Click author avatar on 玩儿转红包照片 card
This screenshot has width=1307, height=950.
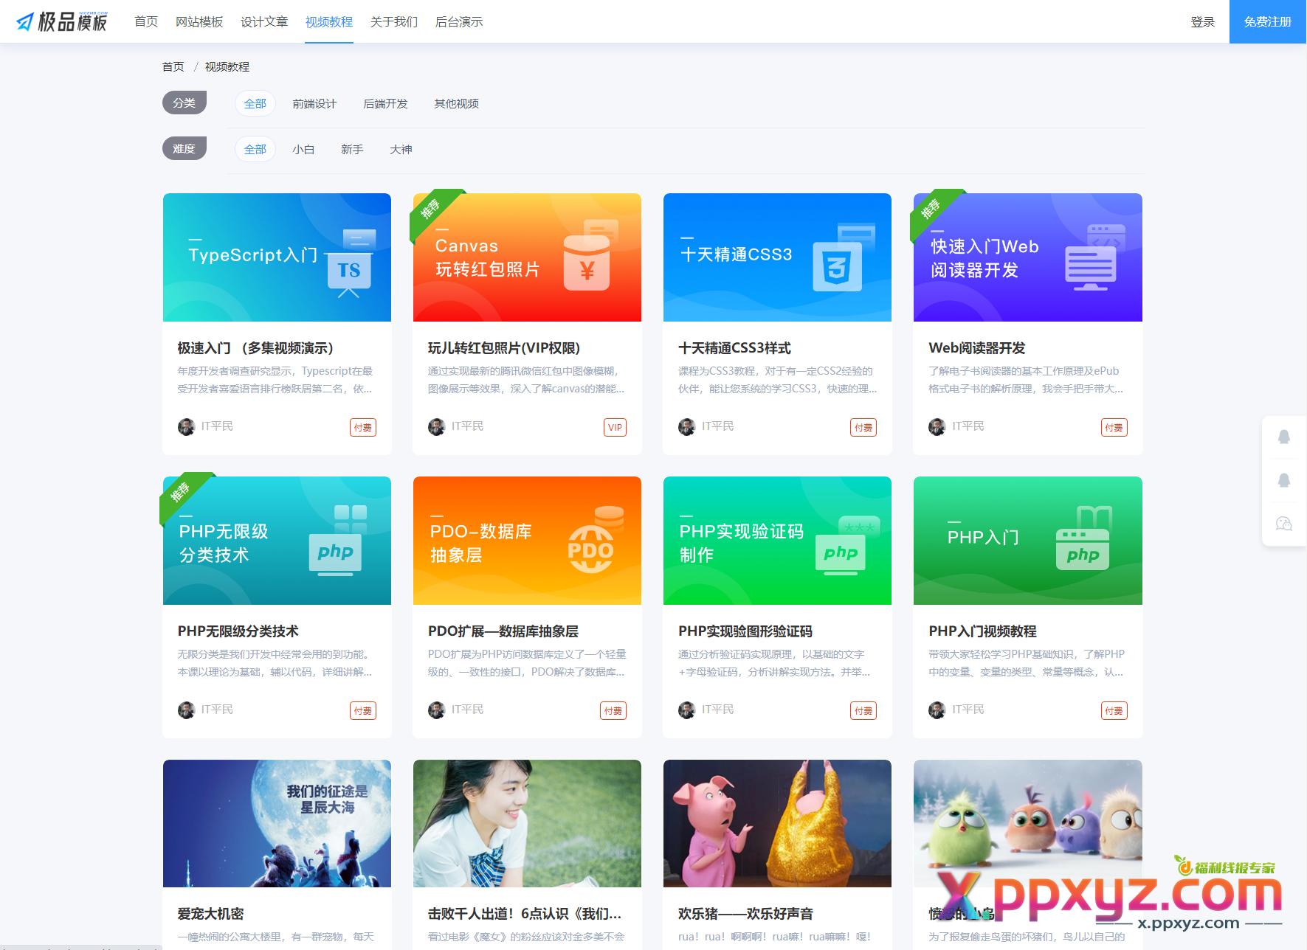coord(436,427)
